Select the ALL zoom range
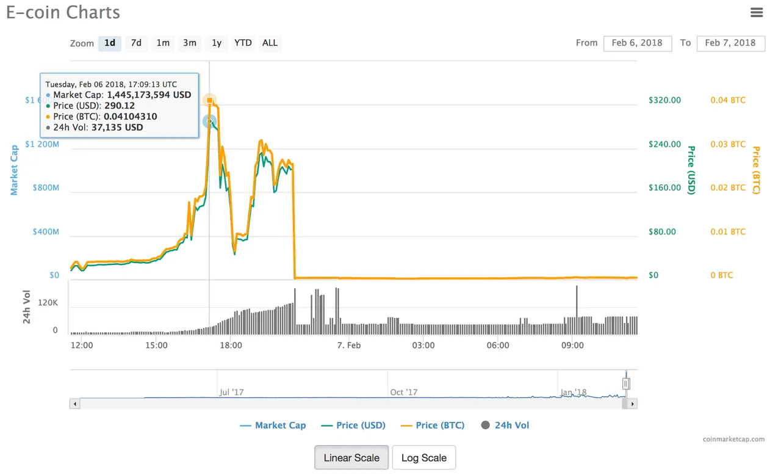781x475 pixels. [x=270, y=43]
